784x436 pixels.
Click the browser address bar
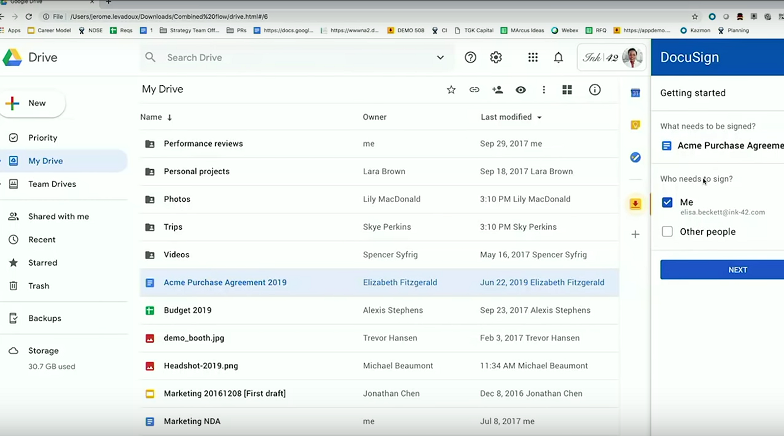[x=363, y=16]
